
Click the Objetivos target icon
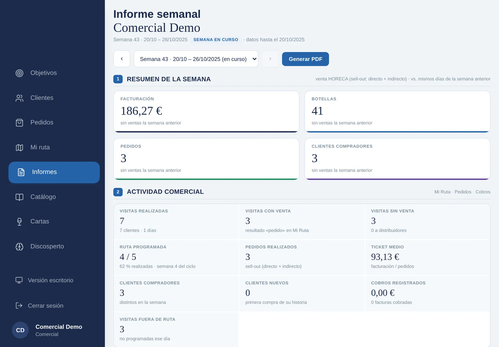pyautogui.click(x=19, y=73)
